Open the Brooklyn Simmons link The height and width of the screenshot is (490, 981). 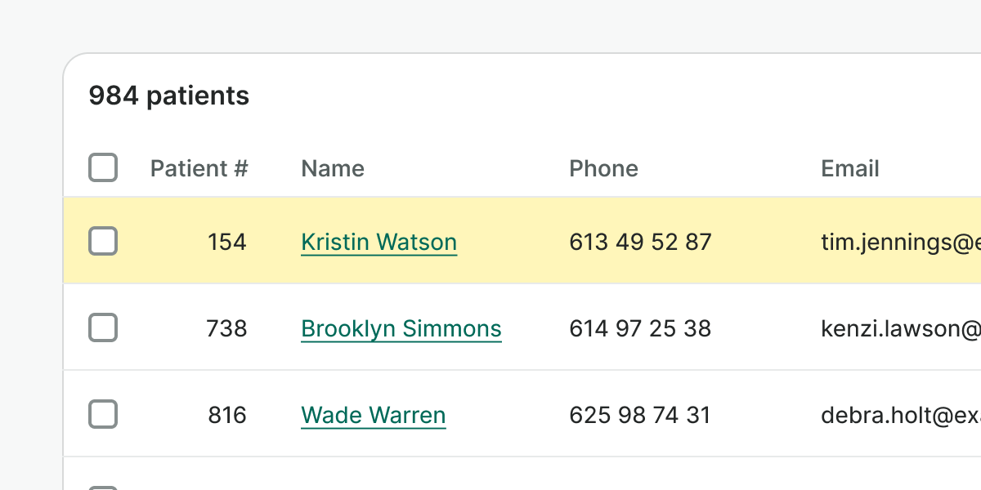[401, 328]
